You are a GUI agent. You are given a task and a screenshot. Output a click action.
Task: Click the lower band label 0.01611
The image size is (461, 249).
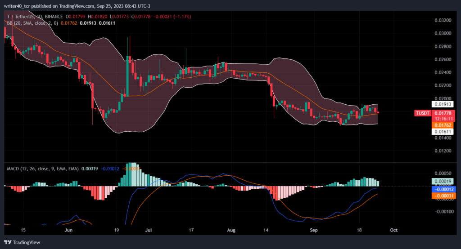tap(443, 132)
